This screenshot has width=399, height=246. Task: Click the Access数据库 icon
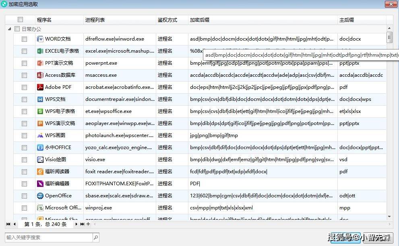[x=40, y=75]
